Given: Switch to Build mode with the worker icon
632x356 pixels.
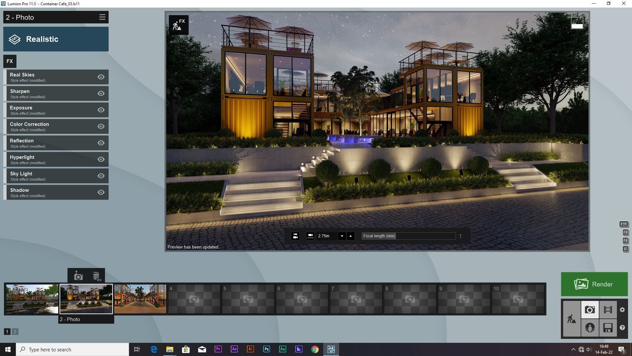Looking at the screenshot, I should click(x=572, y=319).
